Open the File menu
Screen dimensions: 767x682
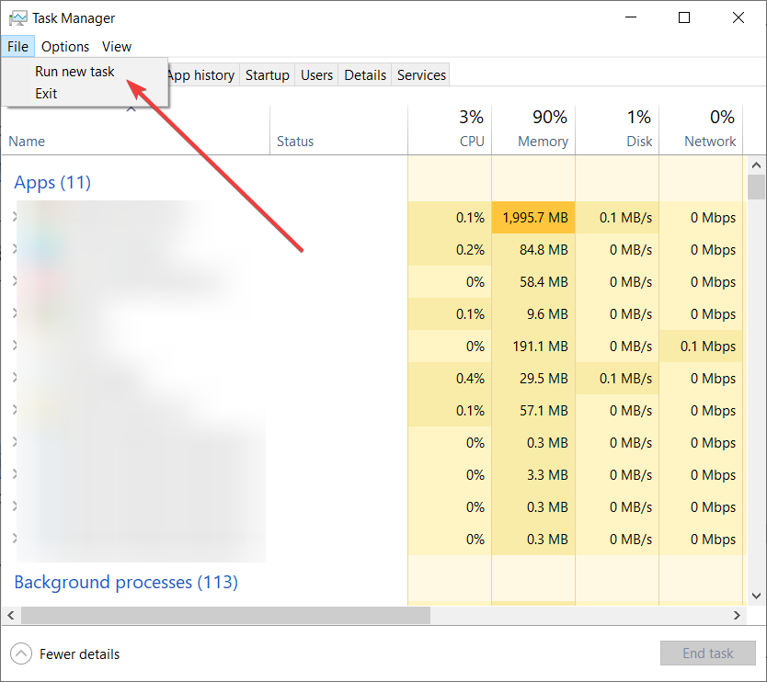point(17,47)
